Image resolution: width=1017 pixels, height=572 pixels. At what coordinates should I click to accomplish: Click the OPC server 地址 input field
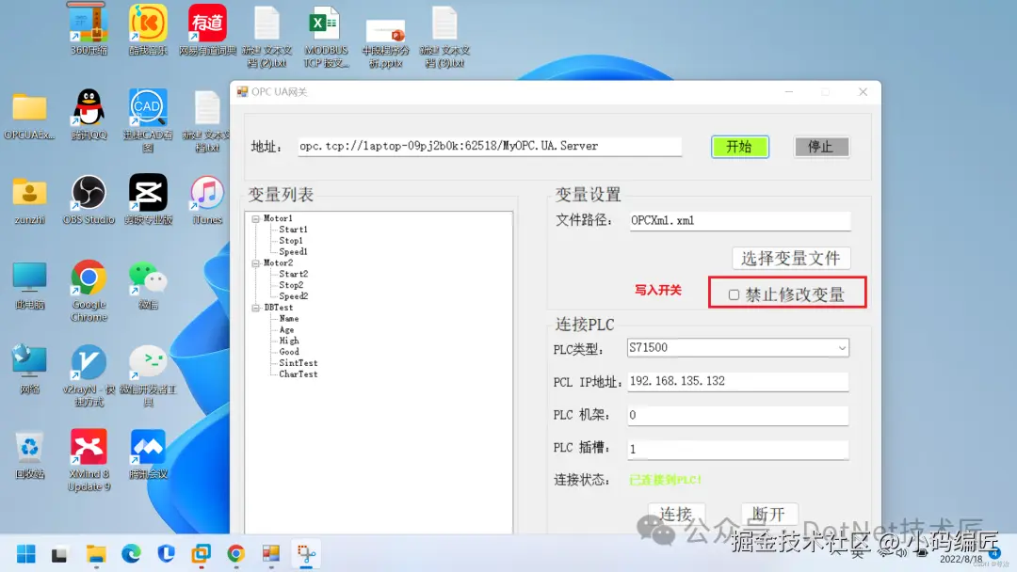point(490,147)
